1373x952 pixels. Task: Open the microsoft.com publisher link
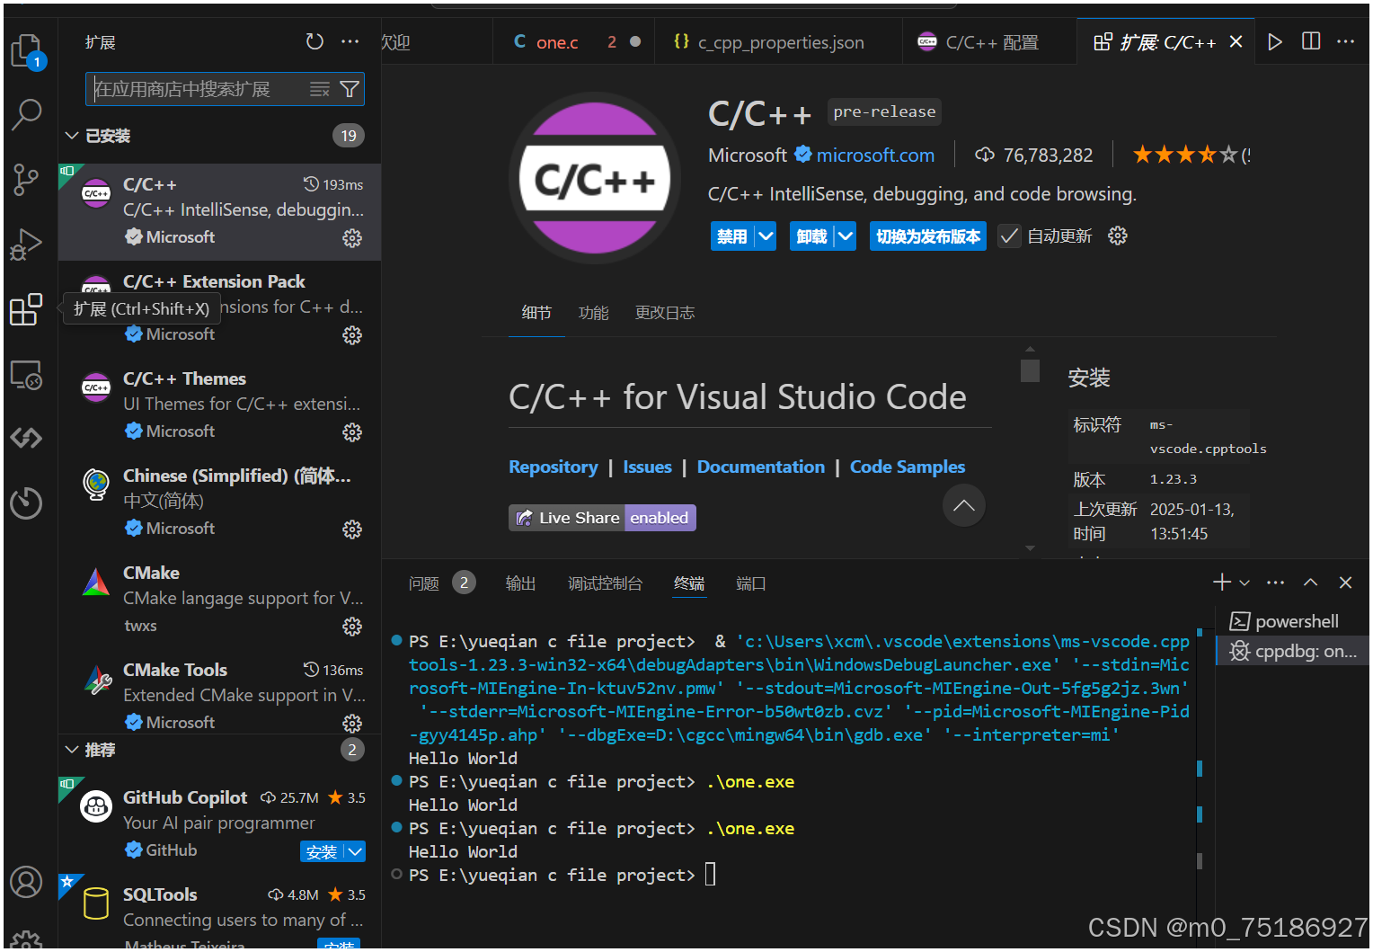pos(875,155)
